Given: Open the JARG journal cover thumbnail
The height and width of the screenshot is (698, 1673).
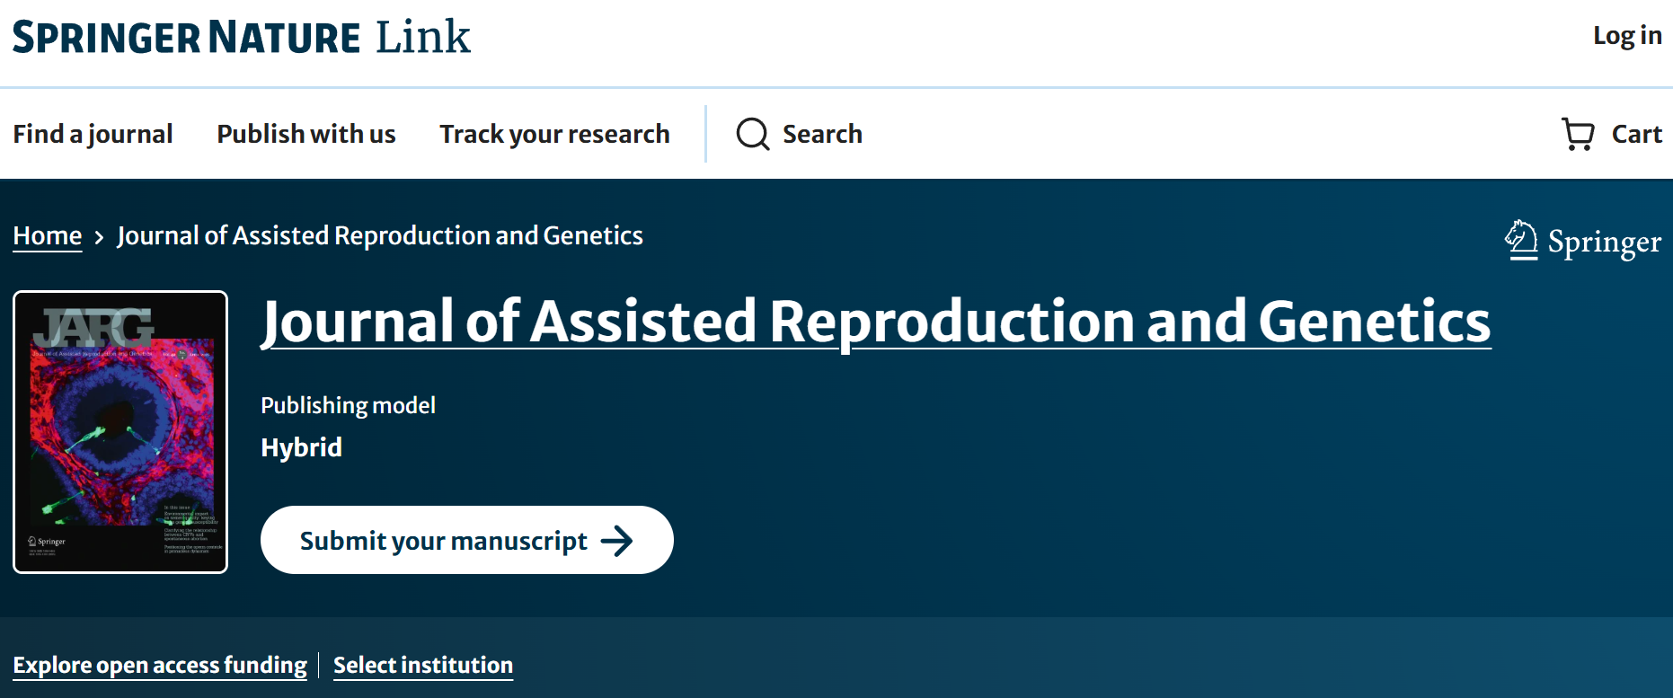Looking at the screenshot, I should pyautogui.click(x=120, y=432).
